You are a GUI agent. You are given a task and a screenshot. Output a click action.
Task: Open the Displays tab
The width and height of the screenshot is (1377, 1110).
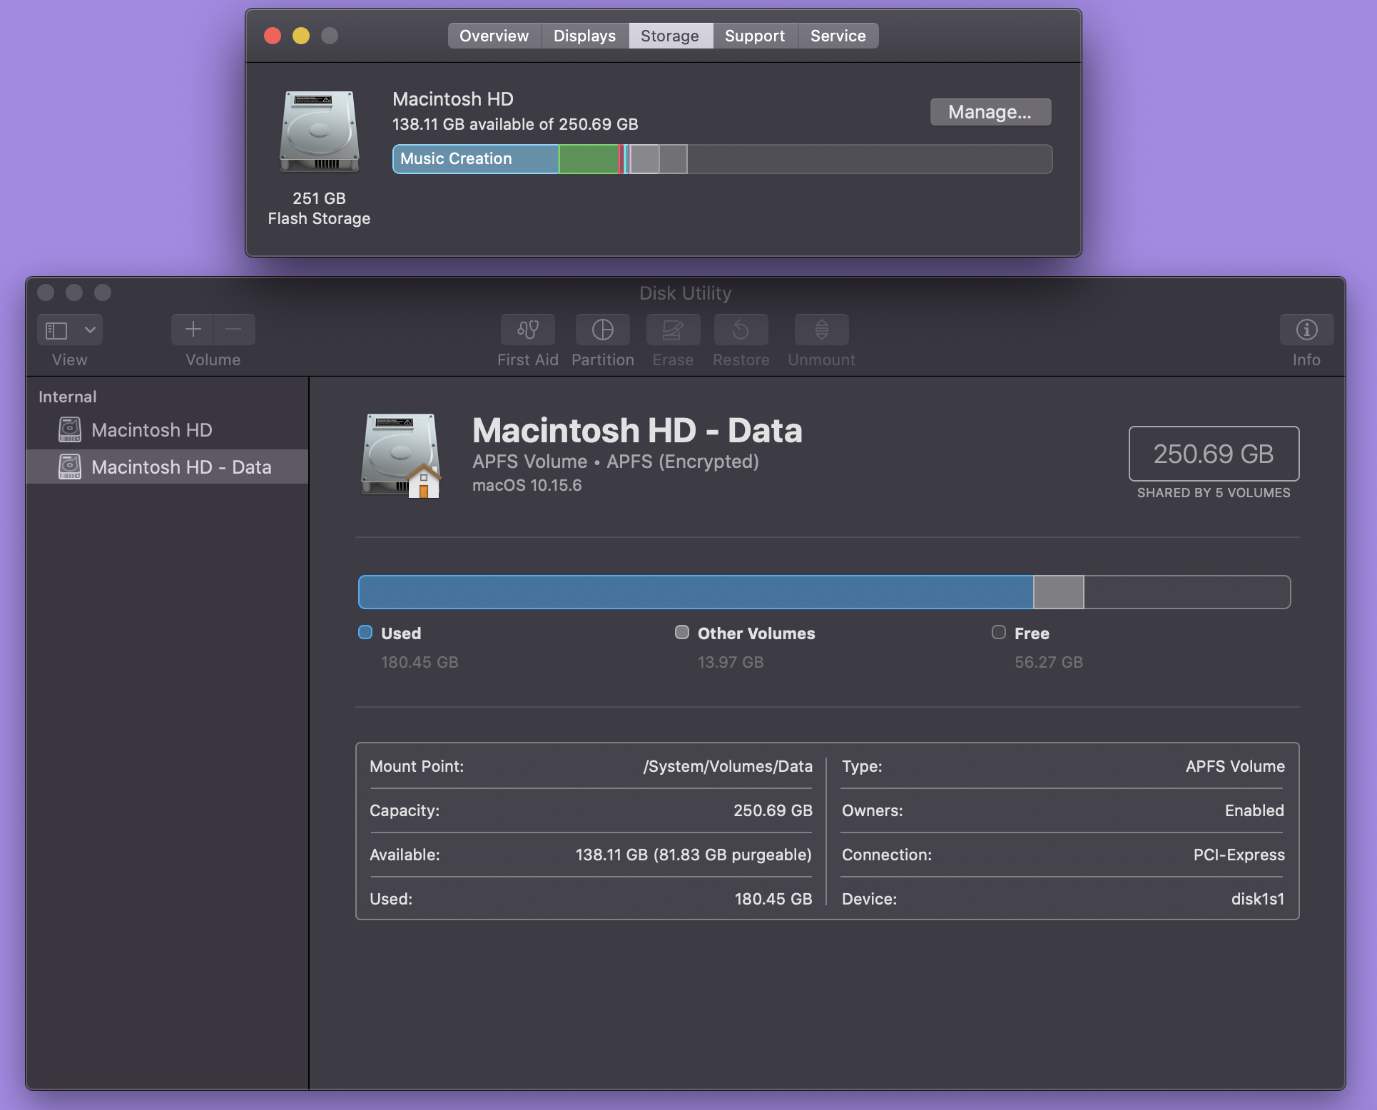[584, 35]
